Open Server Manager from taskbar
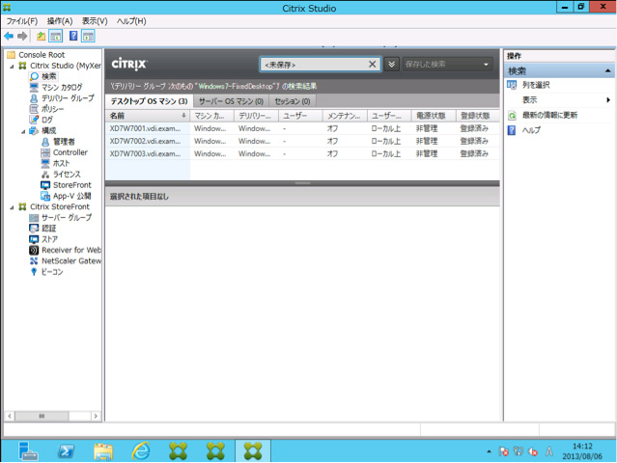Screen dimensions: 617x463 pos(28,450)
